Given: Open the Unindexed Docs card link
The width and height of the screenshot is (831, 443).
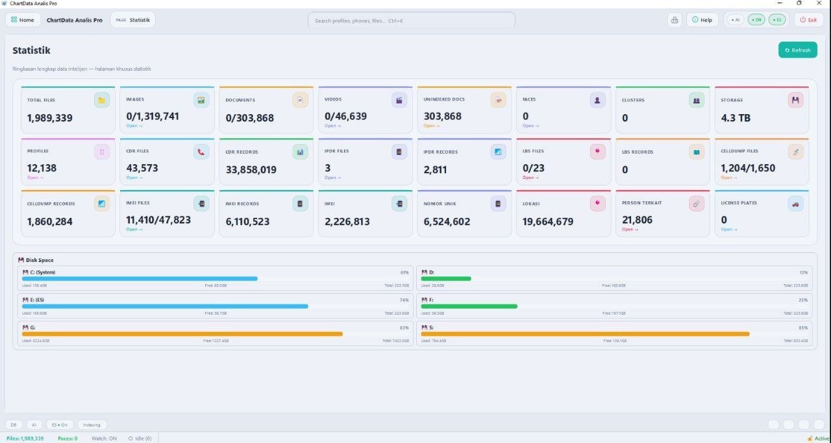Looking at the screenshot, I should tap(432, 126).
